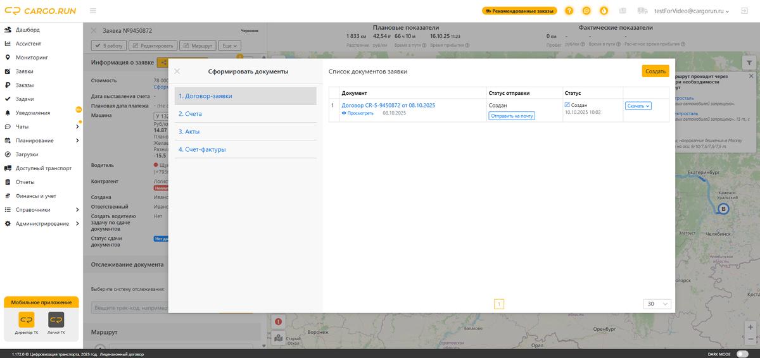Viewport: 760px width, 358px height.
Task: Select the 3. Акты tab
Action: (246, 132)
